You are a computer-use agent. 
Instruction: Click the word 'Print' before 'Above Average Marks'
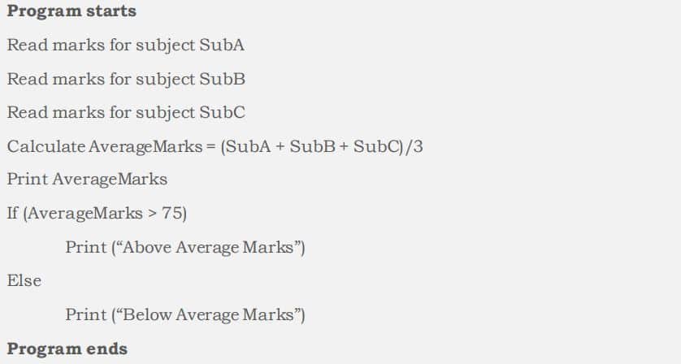pos(86,247)
